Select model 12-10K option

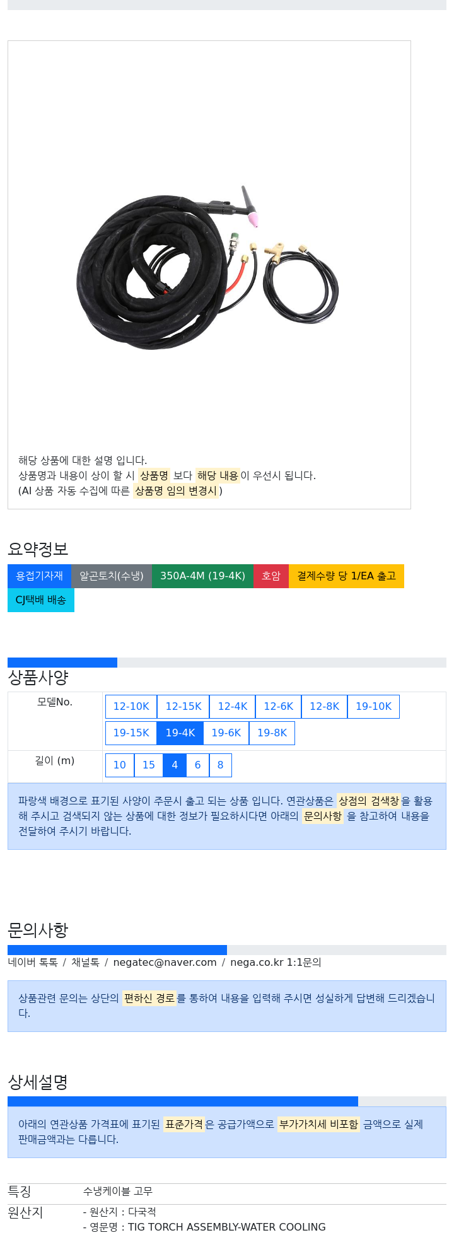tap(131, 707)
